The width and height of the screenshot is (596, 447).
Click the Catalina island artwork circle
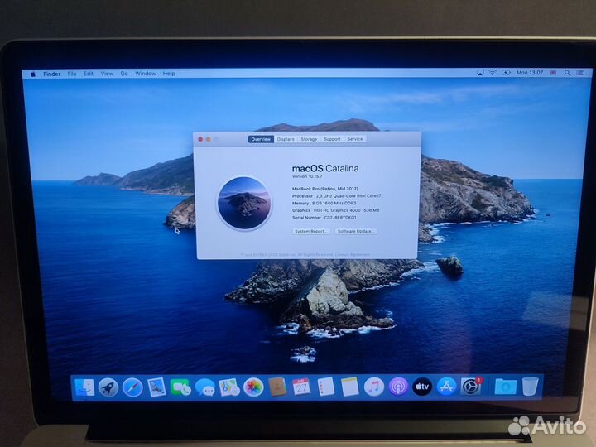[x=244, y=203]
